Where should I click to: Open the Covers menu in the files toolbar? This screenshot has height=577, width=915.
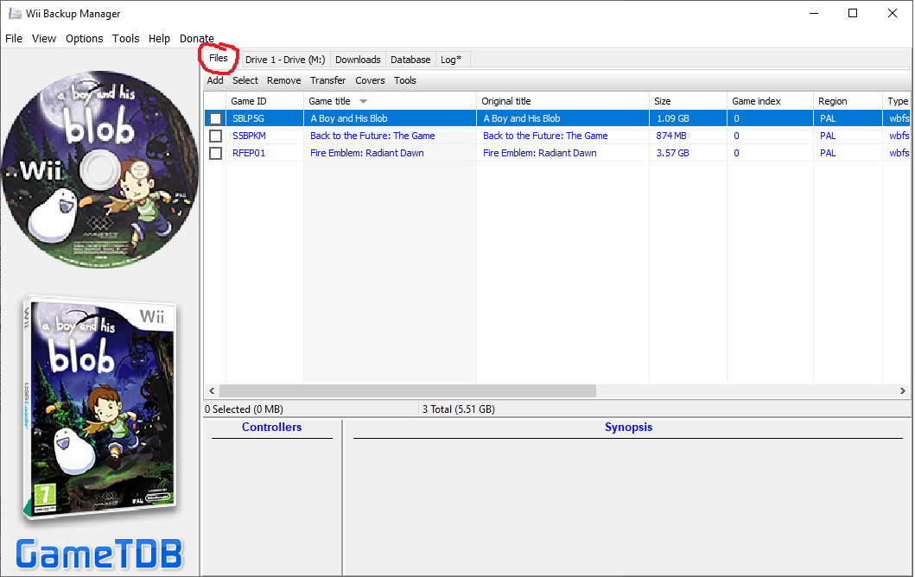tap(370, 80)
